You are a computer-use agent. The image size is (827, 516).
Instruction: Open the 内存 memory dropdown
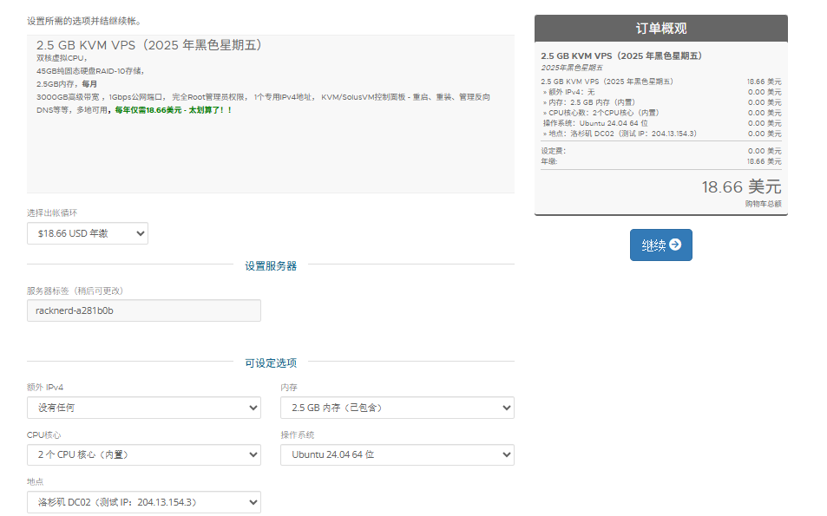397,408
